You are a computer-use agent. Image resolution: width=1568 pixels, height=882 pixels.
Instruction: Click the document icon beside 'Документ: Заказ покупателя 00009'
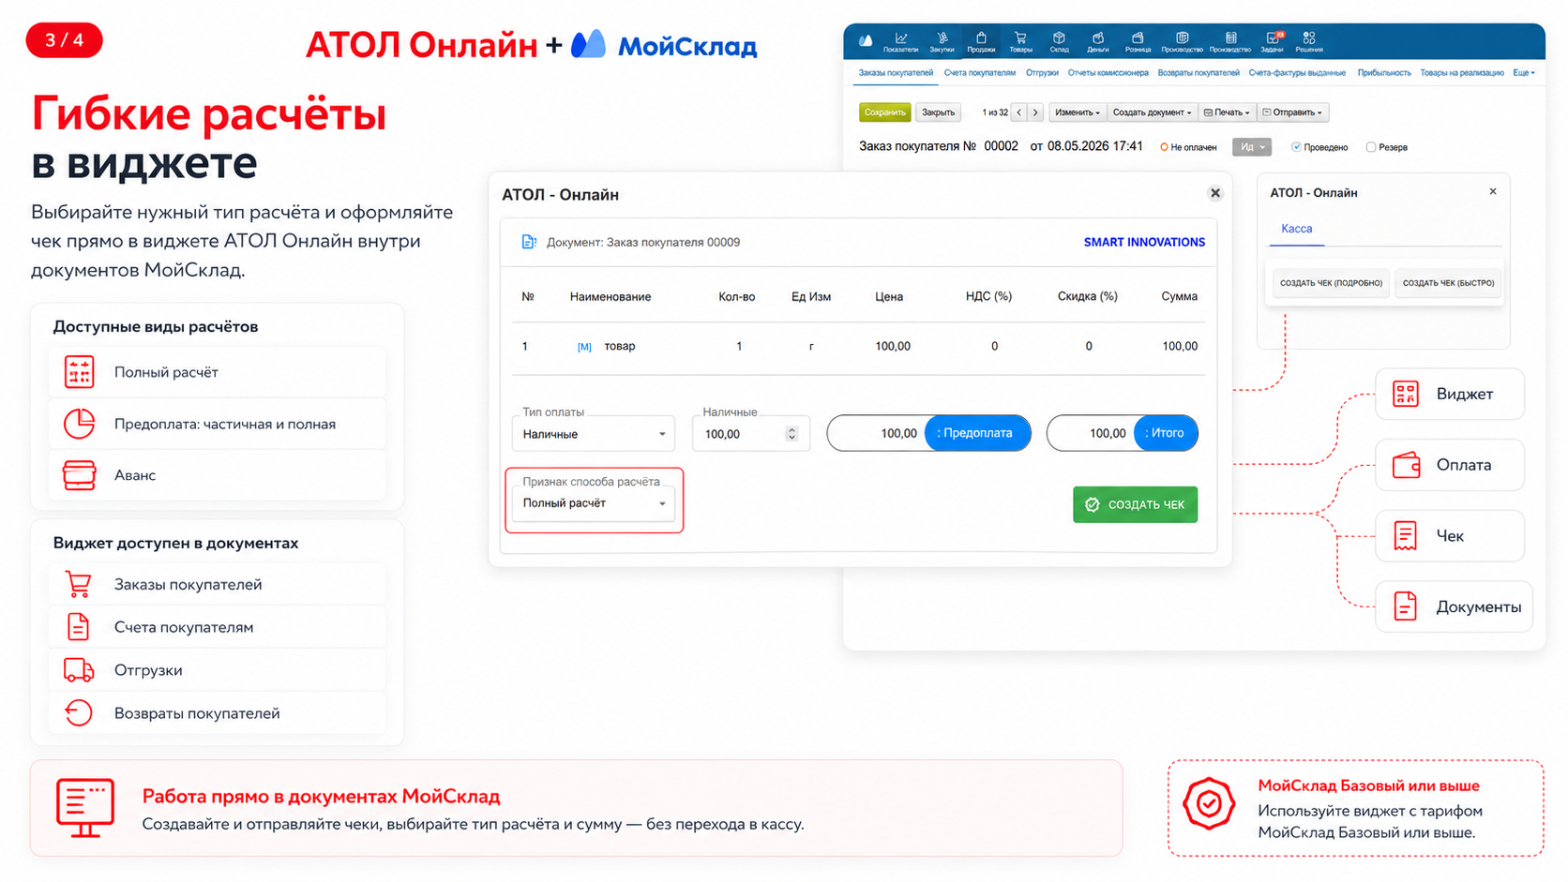click(529, 242)
